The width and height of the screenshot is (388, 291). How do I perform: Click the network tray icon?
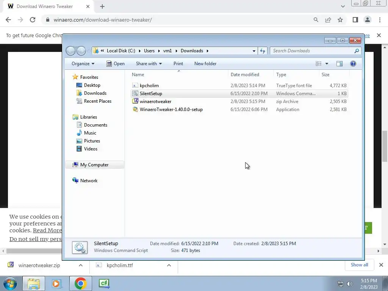pyautogui.click(x=341, y=284)
